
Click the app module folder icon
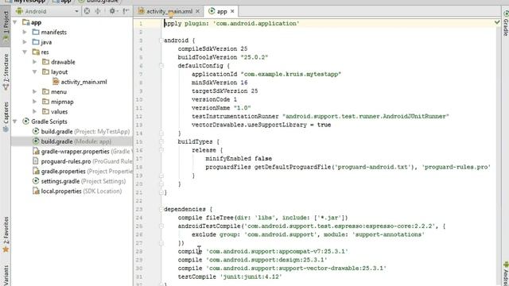25,22
